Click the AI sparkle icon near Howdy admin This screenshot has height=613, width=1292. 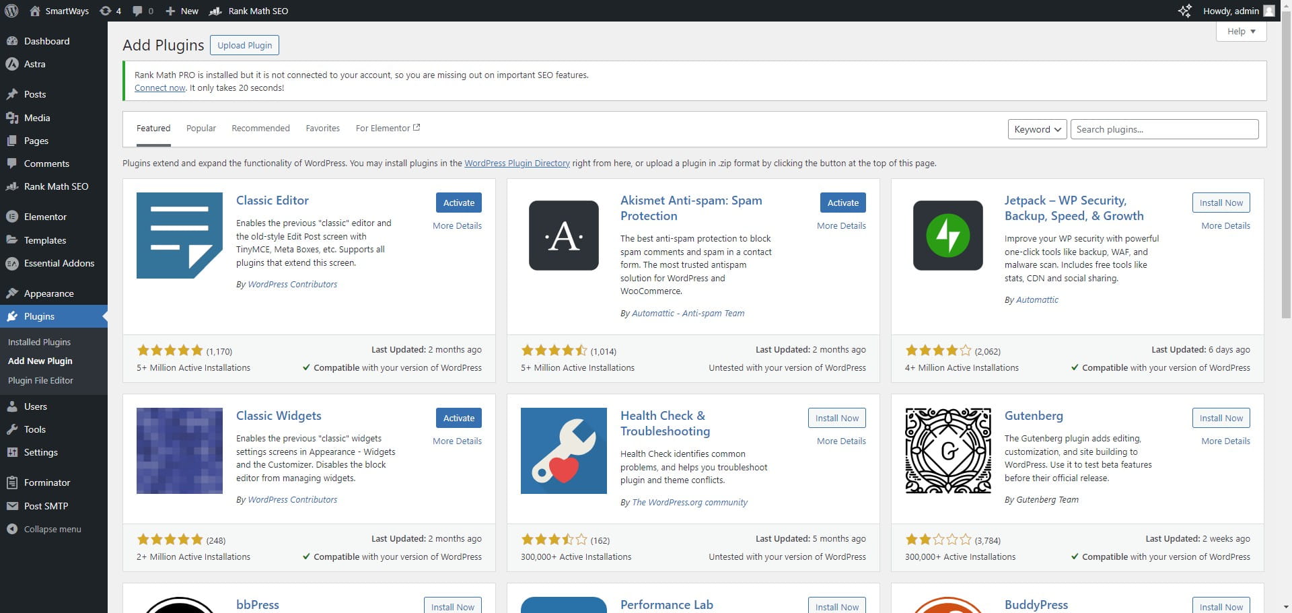pyautogui.click(x=1184, y=11)
